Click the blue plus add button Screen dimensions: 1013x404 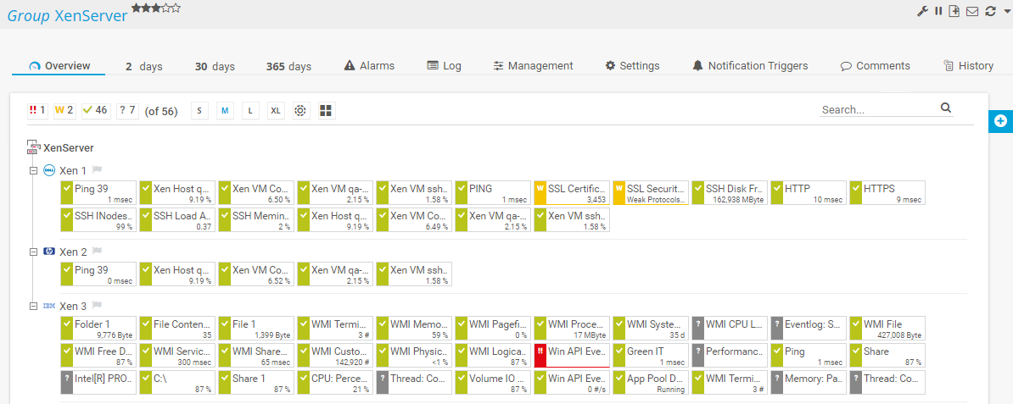point(1000,121)
